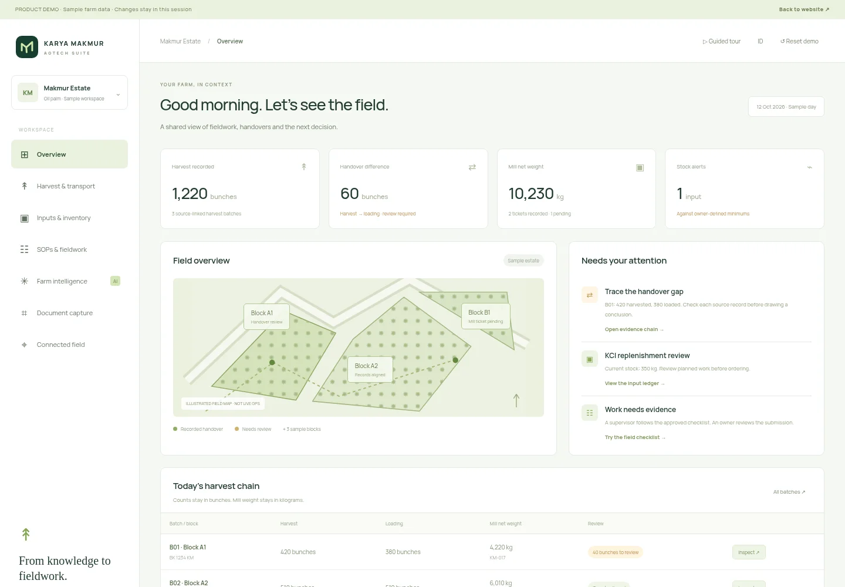Click the north arrow on field map
845x587 pixels.
pos(516,400)
